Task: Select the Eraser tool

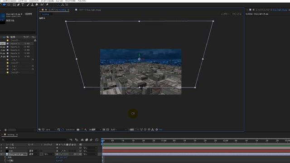Action: pos(37,5)
